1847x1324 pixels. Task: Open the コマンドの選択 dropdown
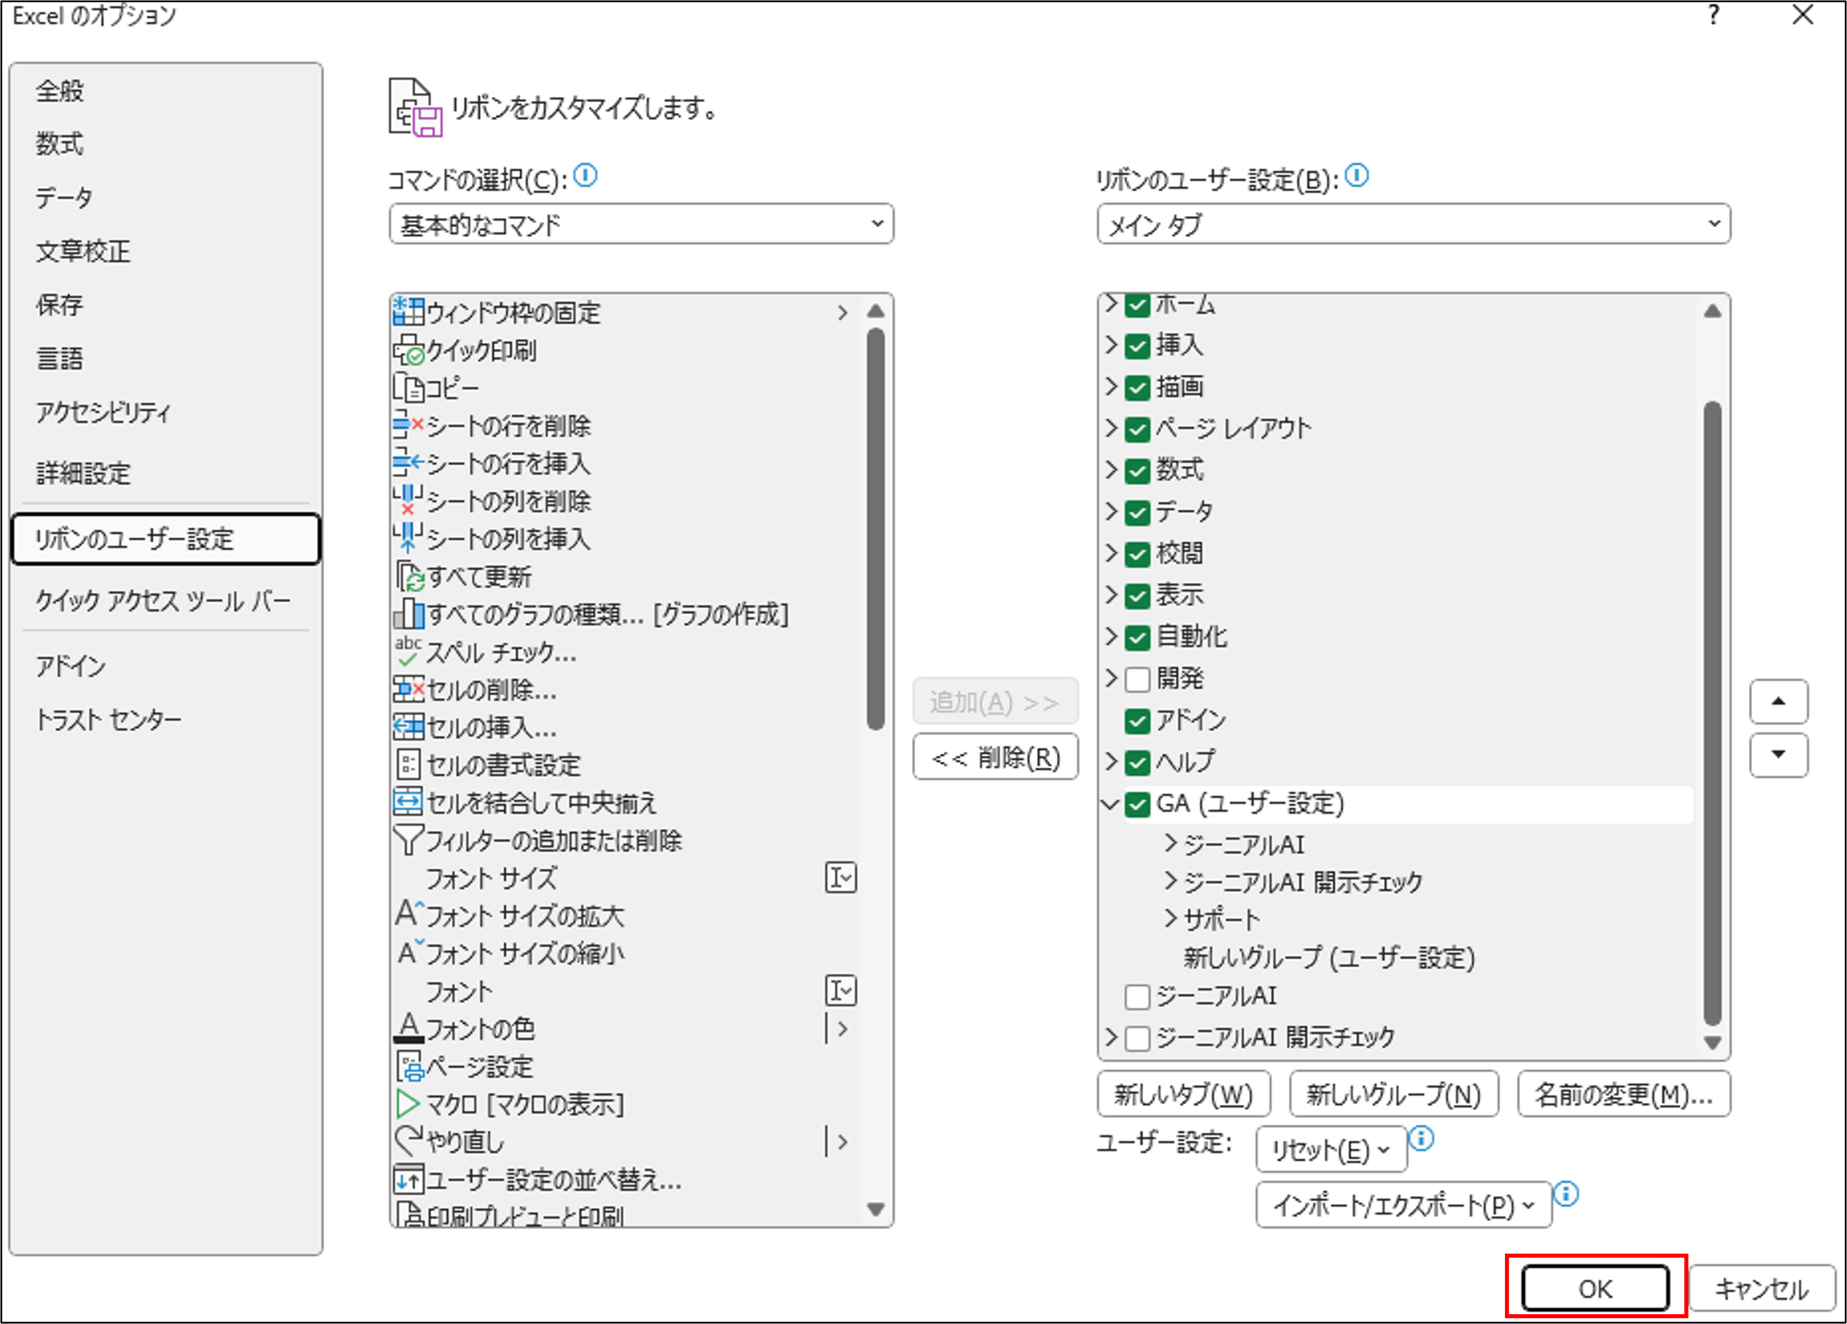pyautogui.click(x=641, y=224)
